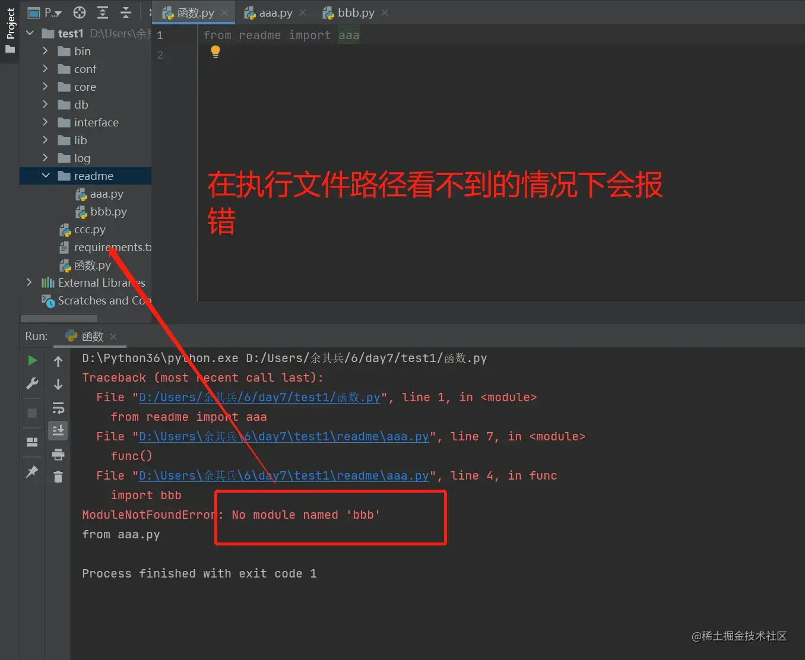Click the up stack trace arrow
The height and width of the screenshot is (660, 805).
click(58, 361)
